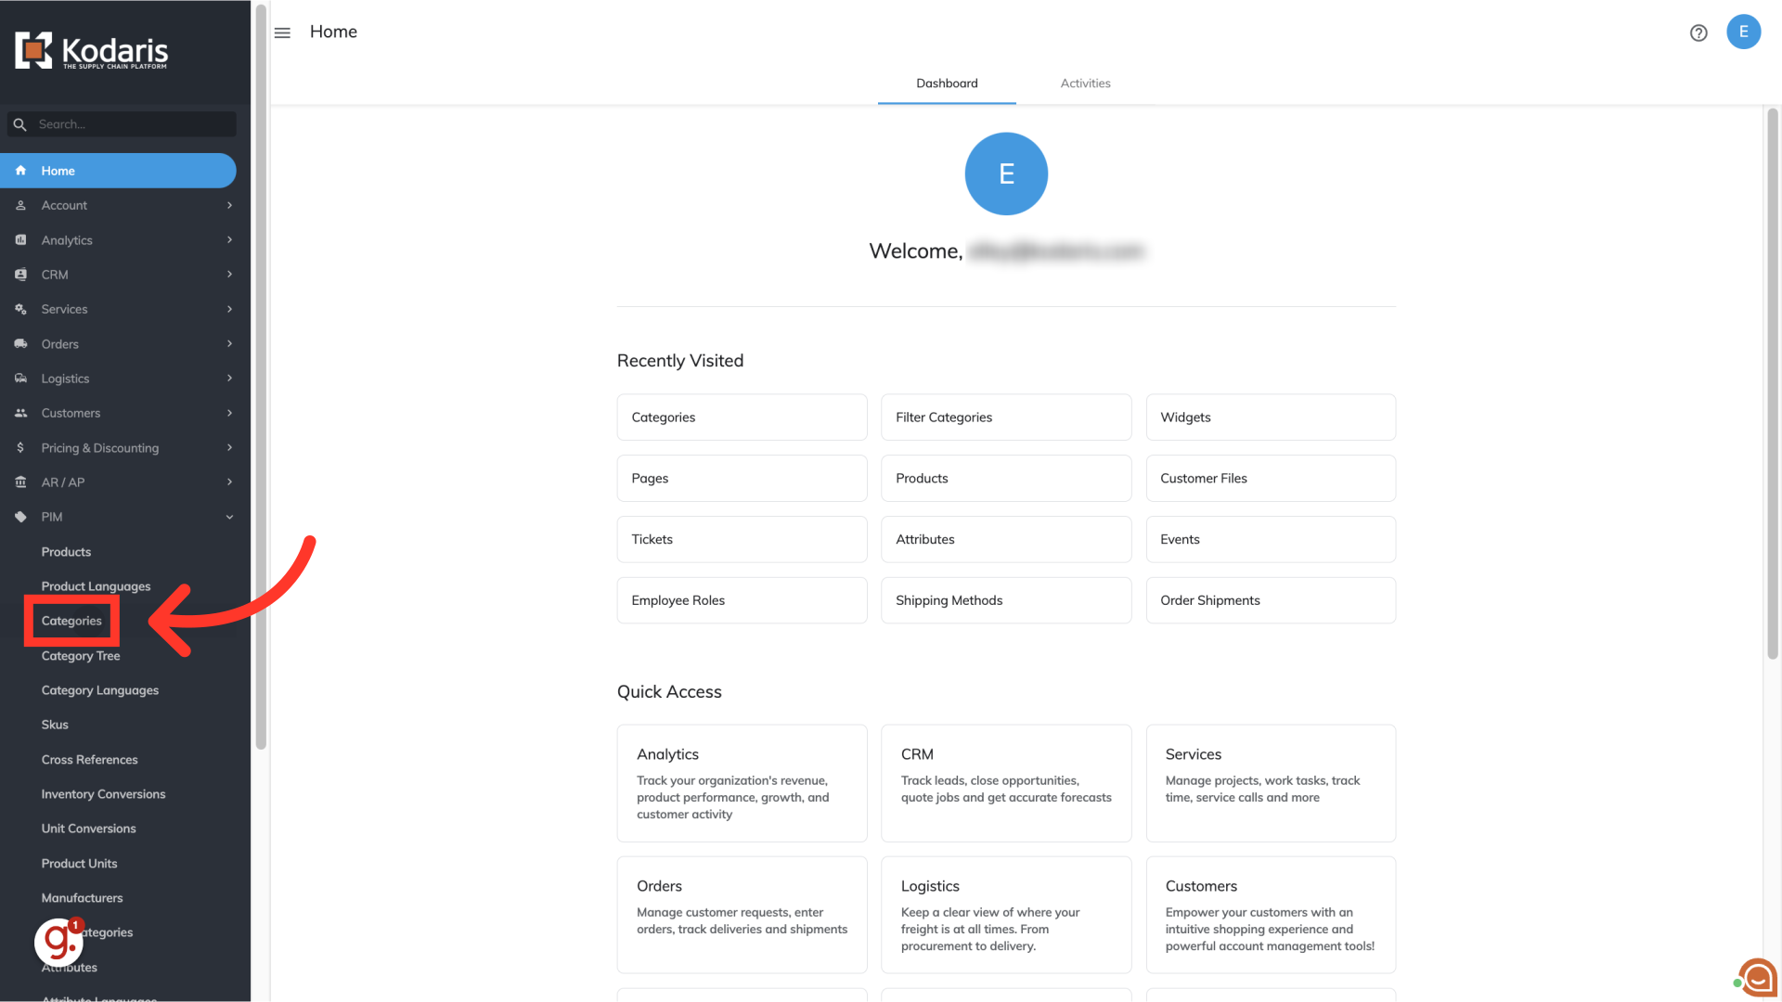This screenshot has height=1002, width=1782.
Task: Click the Orders truck icon
Action: click(x=20, y=344)
